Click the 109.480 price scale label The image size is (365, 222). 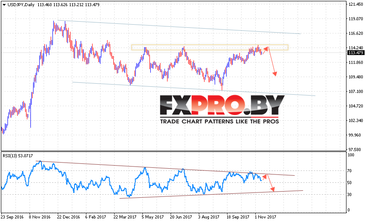coord(356,77)
